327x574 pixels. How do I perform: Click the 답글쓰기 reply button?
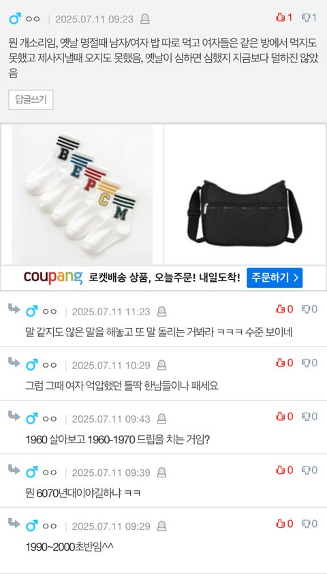(31, 99)
